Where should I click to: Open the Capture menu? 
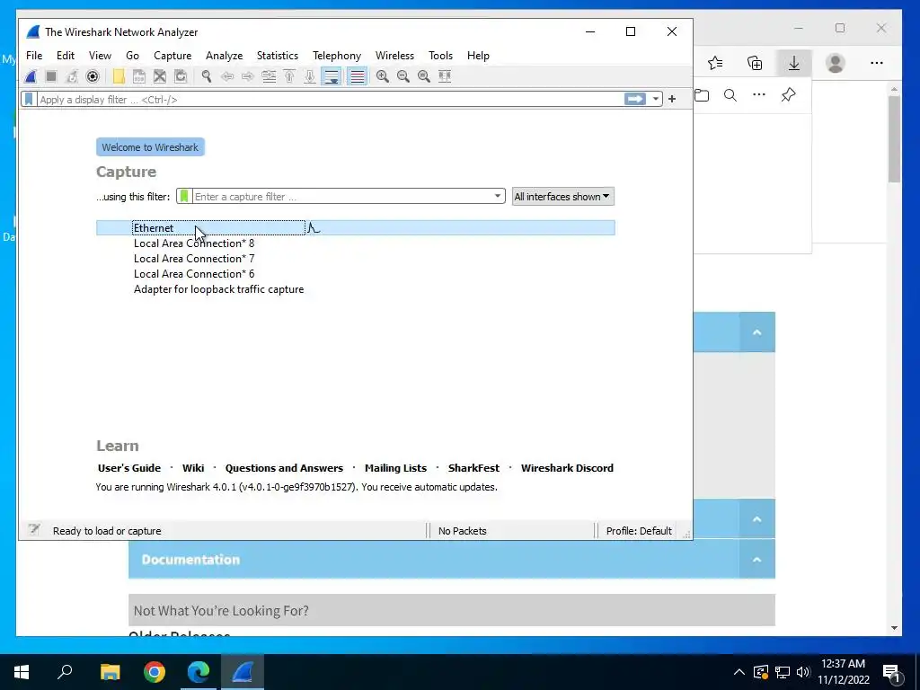(x=172, y=55)
